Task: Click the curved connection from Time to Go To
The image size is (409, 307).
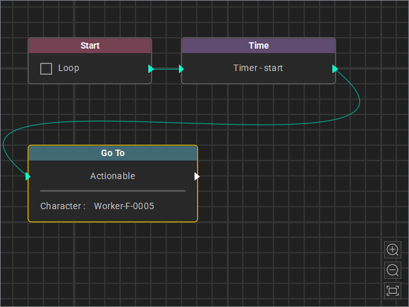Action: 183,123
